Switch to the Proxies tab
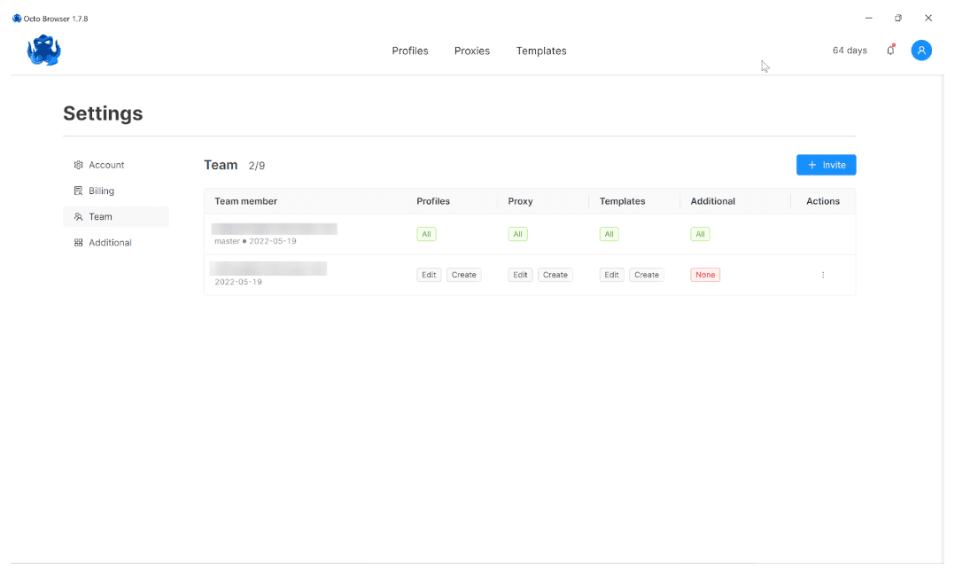Viewport: 955px width, 577px height. pyautogui.click(x=472, y=51)
